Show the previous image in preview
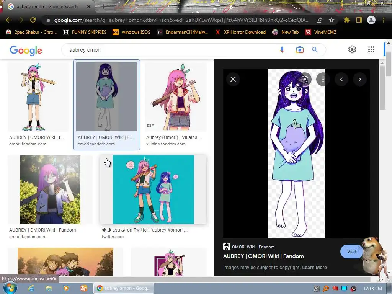The height and width of the screenshot is (294, 392). point(341,79)
